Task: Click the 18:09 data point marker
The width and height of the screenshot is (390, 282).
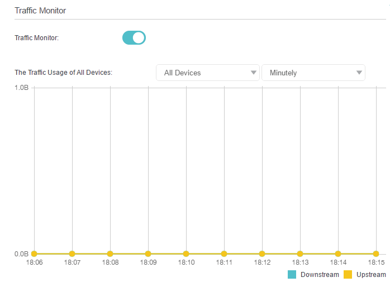Action: click(x=148, y=254)
